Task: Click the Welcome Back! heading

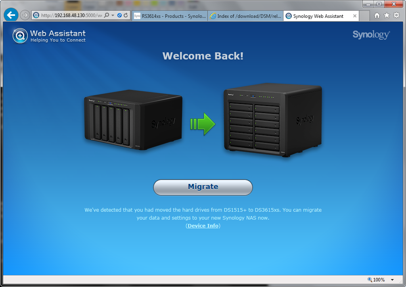Action: click(203, 56)
